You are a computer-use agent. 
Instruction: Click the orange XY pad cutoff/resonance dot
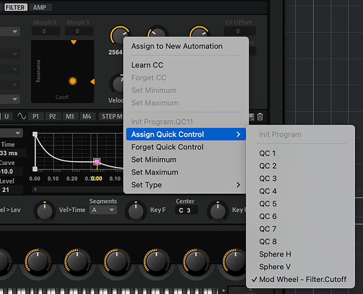click(73, 81)
